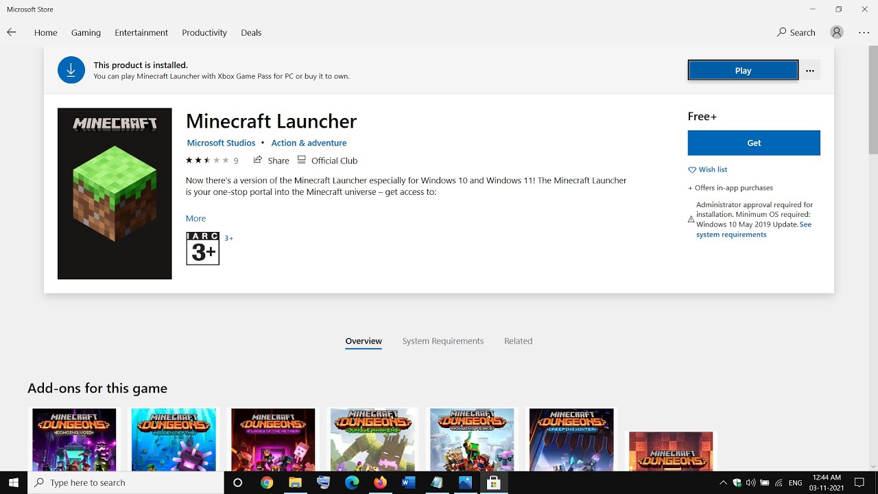The height and width of the screenshot is (494, 878).
Task: Switch to the System Requirements tab
Action: pos(443,341)
